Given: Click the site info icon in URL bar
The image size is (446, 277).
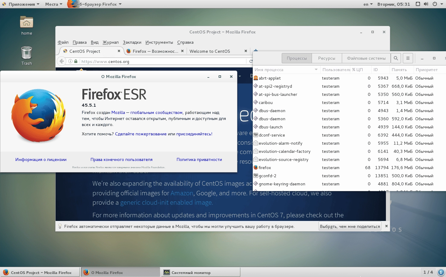Looking at the screenshot, I should click(70, 61).
